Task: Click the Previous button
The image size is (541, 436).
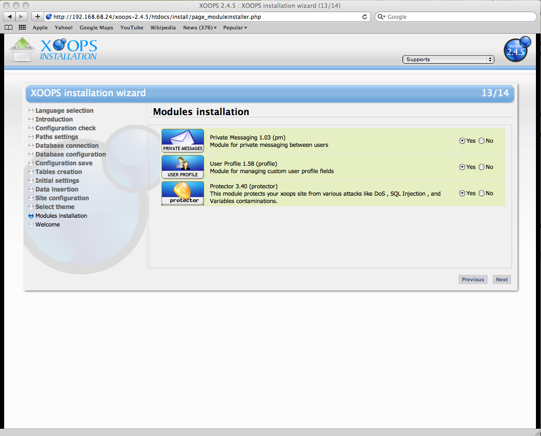Action: pyautogui.click(x=473, y=279)
